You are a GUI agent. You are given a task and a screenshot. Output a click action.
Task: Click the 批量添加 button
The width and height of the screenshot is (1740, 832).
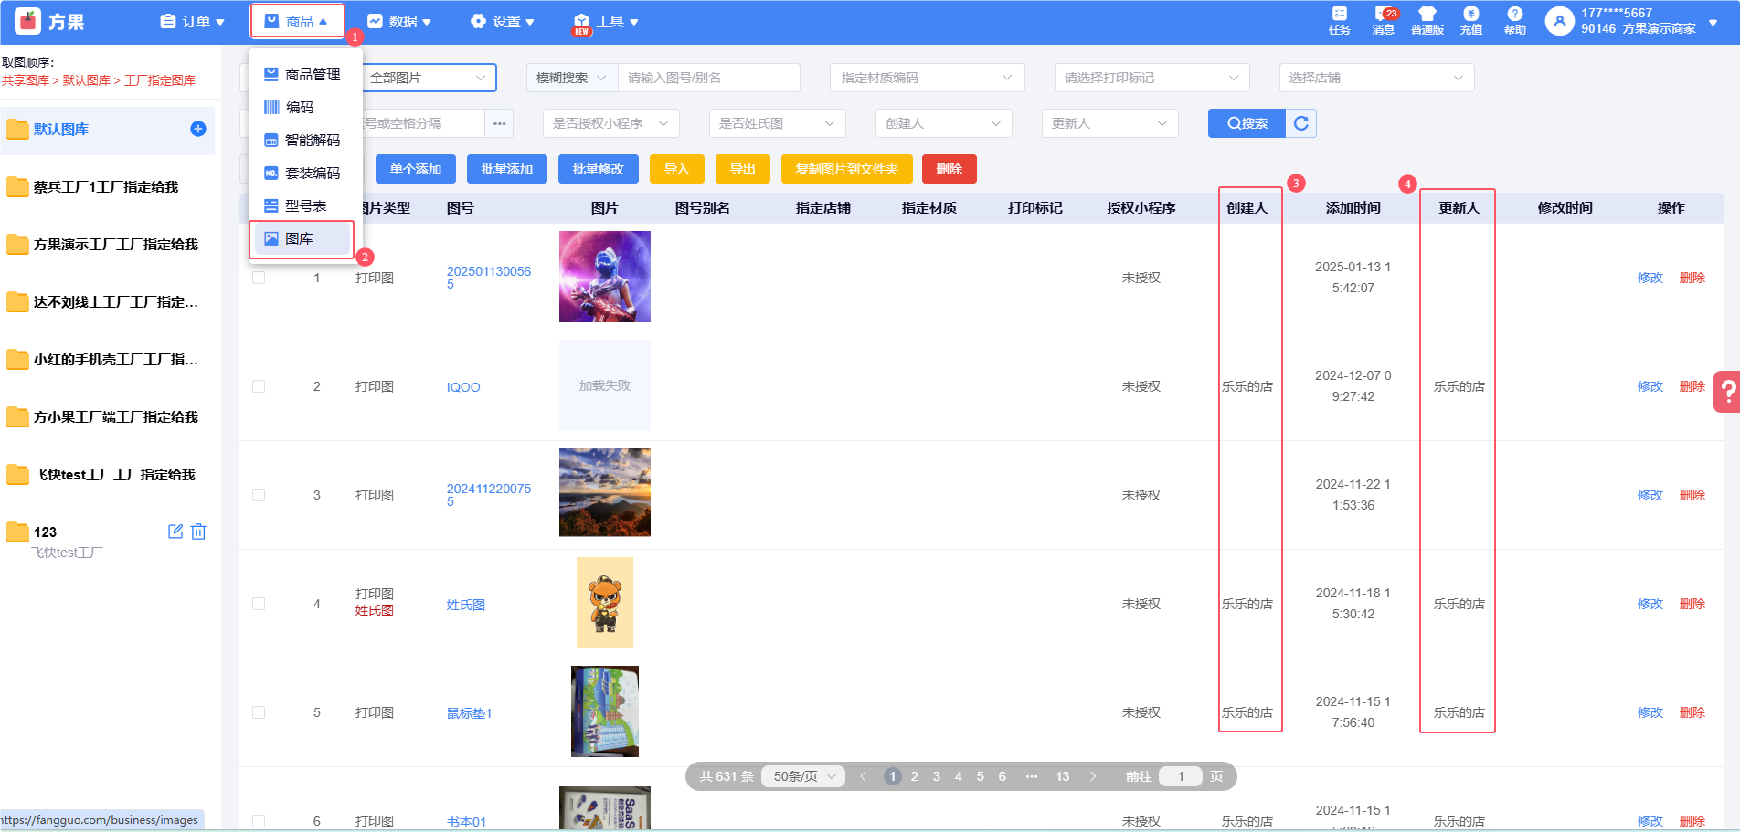point(506,169)
